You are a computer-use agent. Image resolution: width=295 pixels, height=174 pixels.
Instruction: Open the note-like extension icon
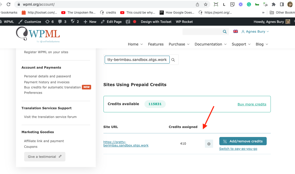(x=232, y=4)
